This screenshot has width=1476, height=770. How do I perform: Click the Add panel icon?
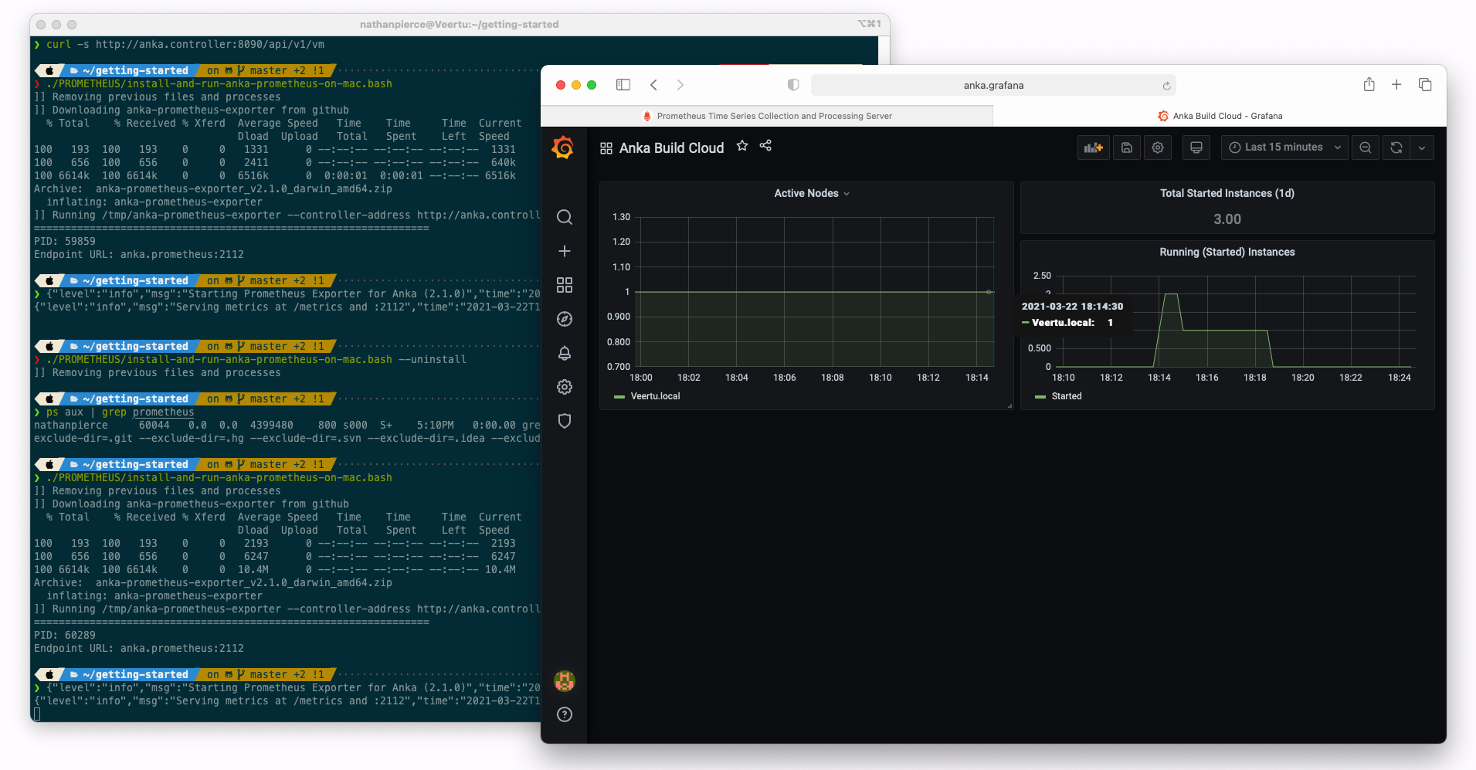point(1093,148)
